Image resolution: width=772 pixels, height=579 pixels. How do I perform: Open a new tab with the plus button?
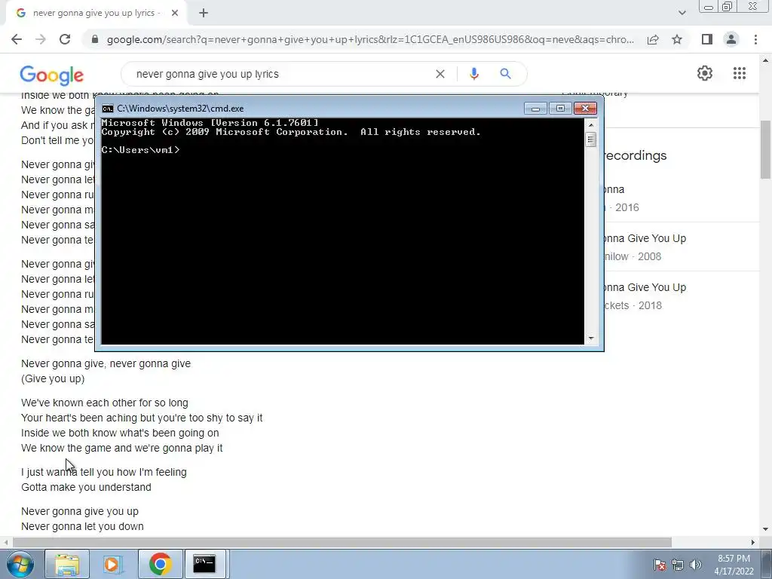tap(204, 14)
